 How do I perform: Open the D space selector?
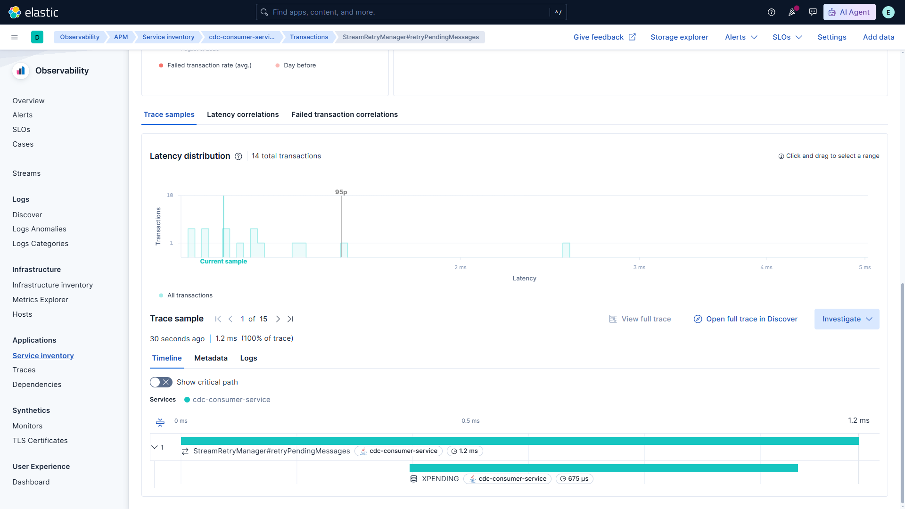coord(37,37)
